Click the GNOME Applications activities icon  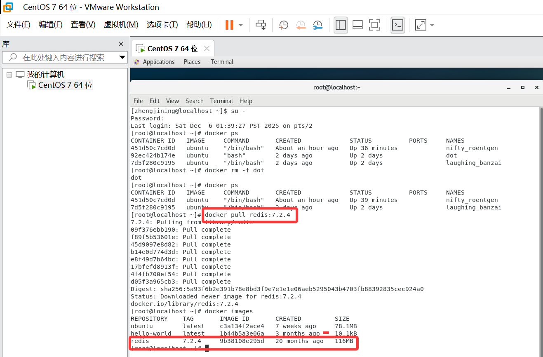(137, 62)
